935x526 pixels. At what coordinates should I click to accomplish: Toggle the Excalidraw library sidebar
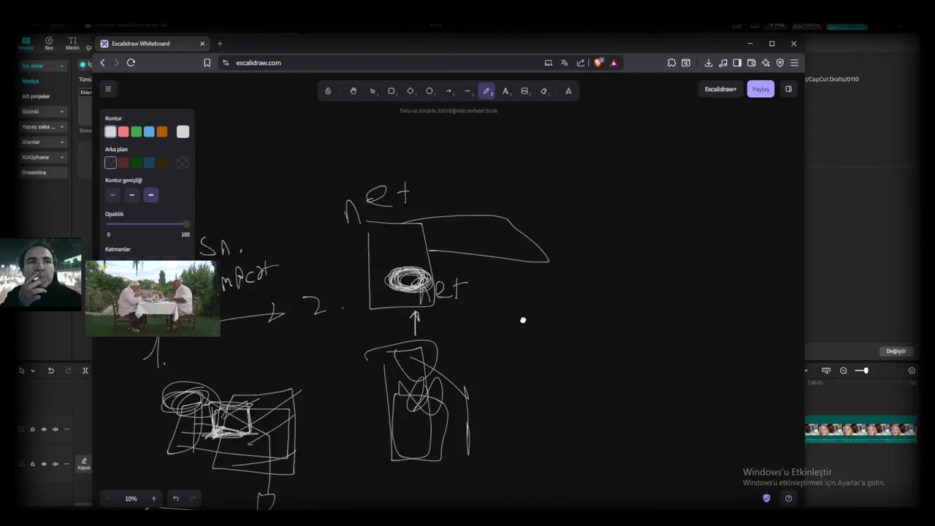(x=788, y=89)
